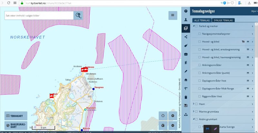Expand the Marine grunndata tree node

[x=193, y=111]
